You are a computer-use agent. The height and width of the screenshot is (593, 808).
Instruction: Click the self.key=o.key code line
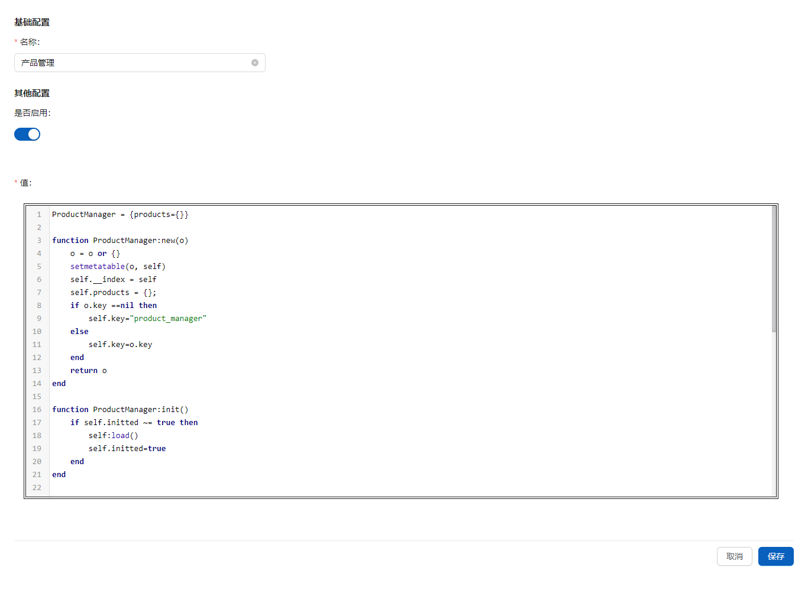[x=120, y=345]
